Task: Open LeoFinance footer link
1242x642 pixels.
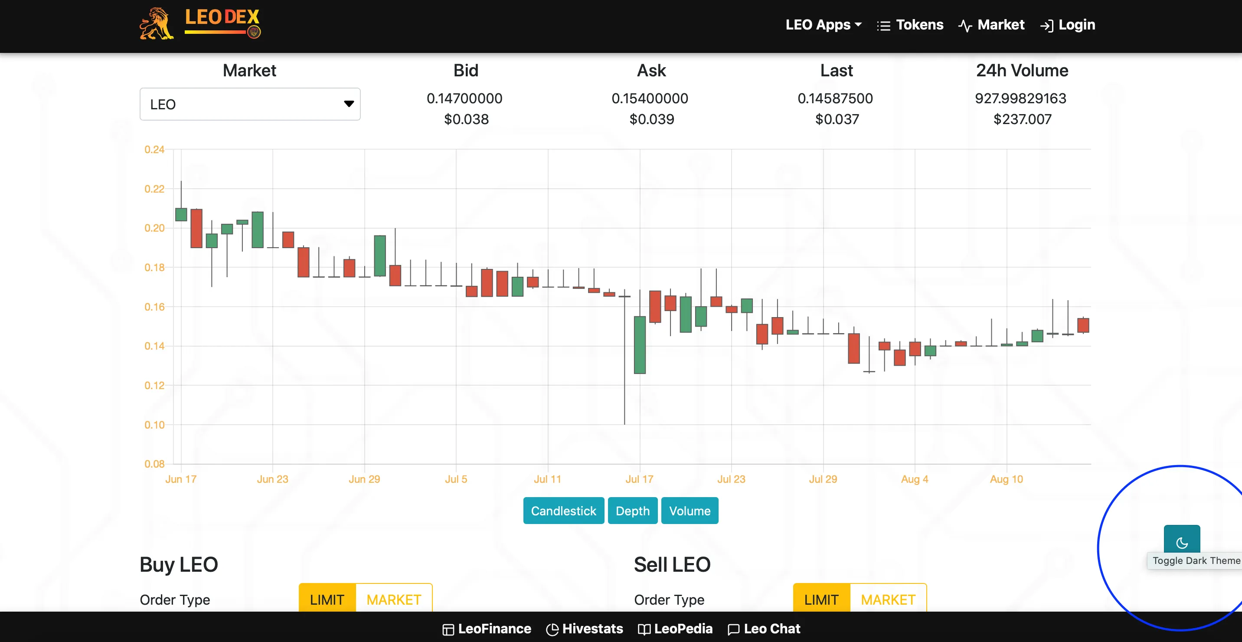Action: click(x=487, y=629)
